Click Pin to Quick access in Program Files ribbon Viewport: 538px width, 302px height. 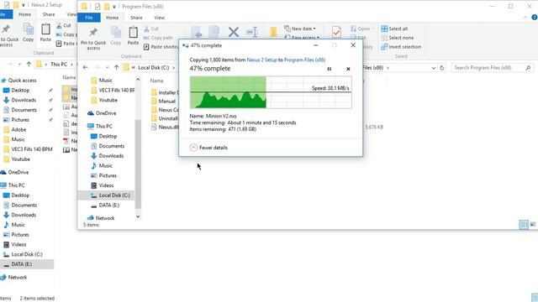93,39
